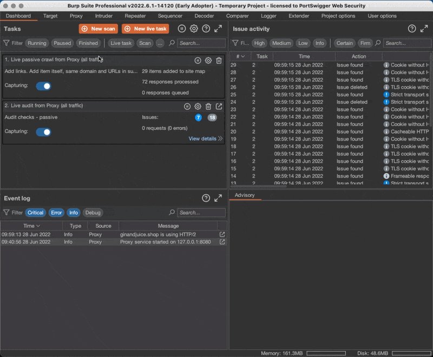Image resolution: width=433 pixels, height=357 pixels.
Task: Select issue row 20 Cacheable HTTP
Action: pyautogui.click(x=330, y=131)
